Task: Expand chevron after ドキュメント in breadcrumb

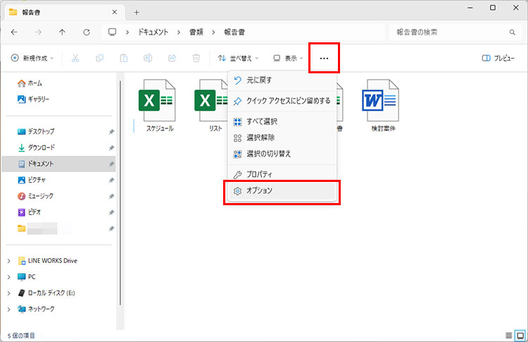Action: click(x=179, y=32)
